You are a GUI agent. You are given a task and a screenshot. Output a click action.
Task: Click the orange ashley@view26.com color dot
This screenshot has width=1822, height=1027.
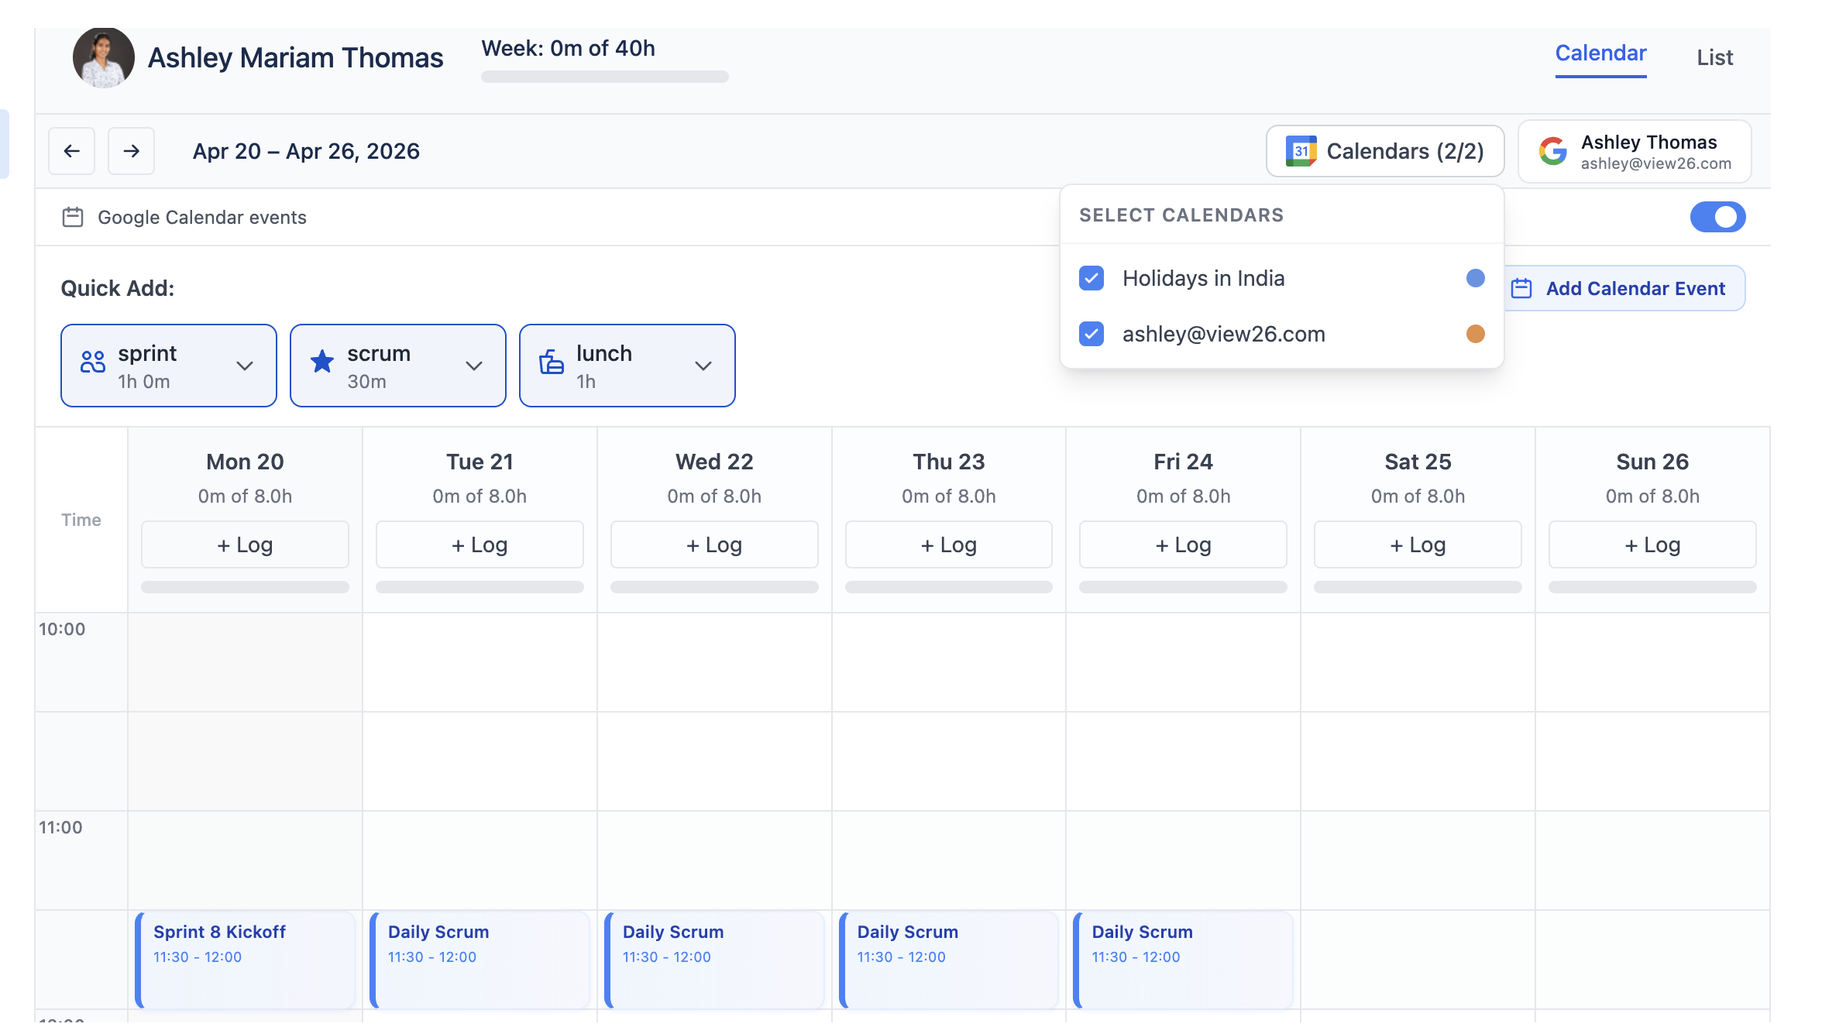point(1475,334)
